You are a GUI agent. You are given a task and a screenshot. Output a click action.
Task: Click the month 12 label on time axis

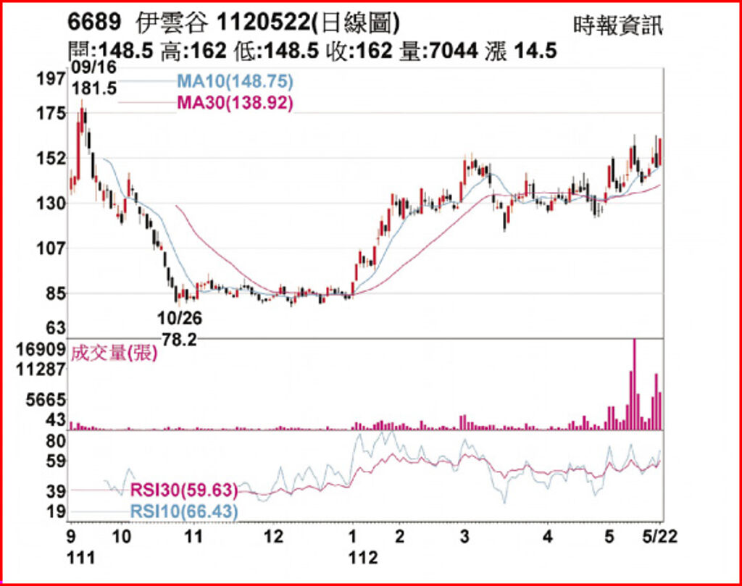272,538
